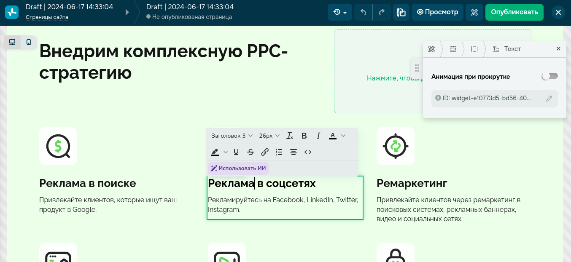571x262 pixels.
Task: Open the version history menu
Action: click(340, 12)
